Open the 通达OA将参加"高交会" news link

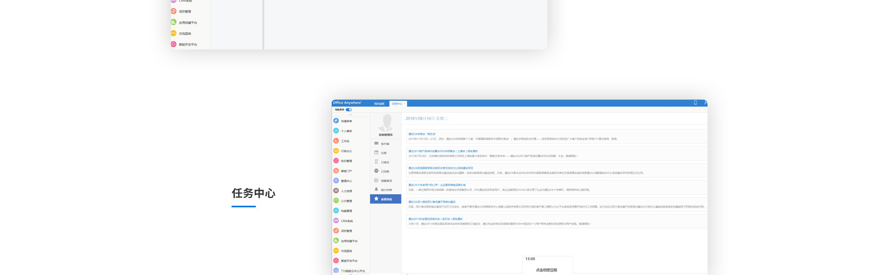point(422,134)
